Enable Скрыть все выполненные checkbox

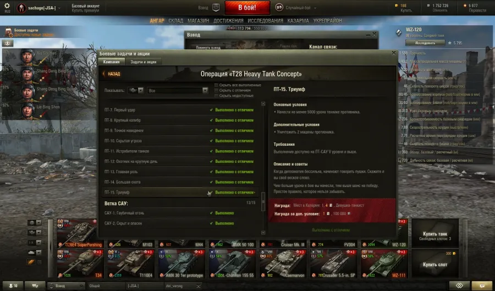tap(216, 85)
